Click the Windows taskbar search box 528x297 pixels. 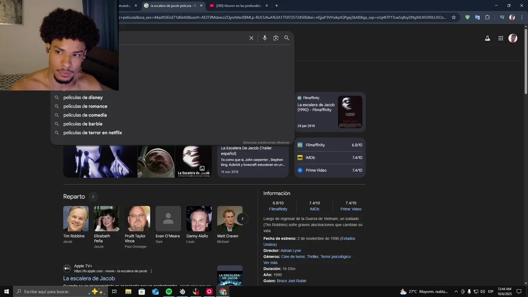(x=60, y=292)
